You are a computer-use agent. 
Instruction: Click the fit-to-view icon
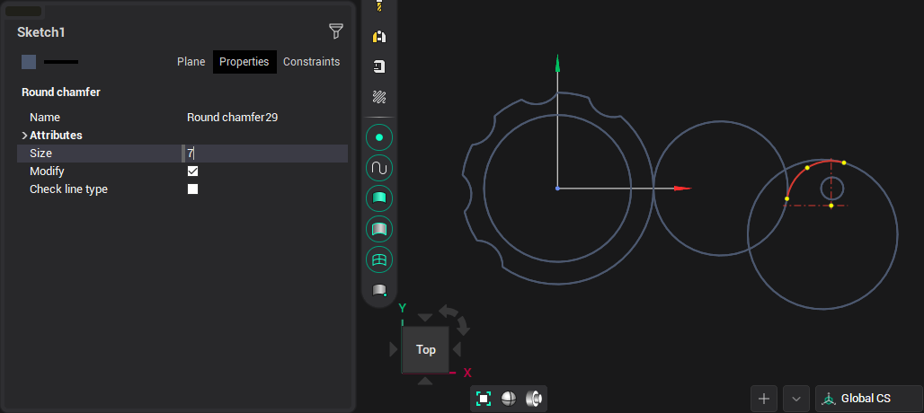(x=484, y=399)
